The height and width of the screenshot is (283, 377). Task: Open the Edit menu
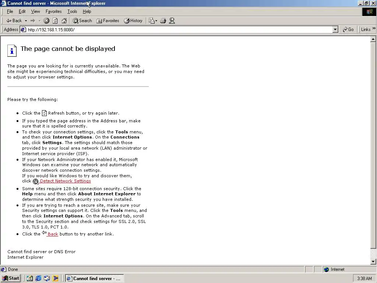pos(22,11)
